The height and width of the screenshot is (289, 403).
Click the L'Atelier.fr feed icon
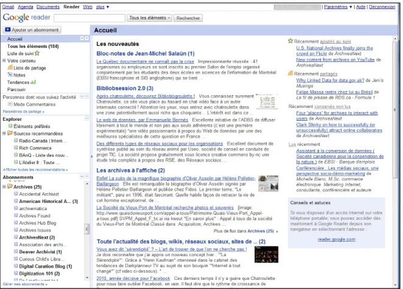16,162
